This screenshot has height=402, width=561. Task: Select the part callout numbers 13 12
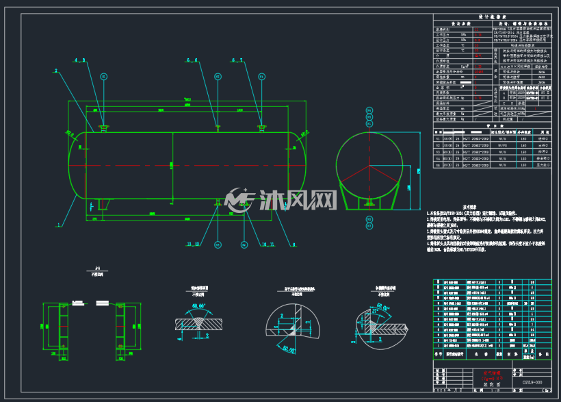pyautogui.click(x=193, y=244)
